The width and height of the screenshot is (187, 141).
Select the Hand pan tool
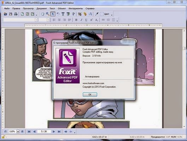(x=42, y=14)
